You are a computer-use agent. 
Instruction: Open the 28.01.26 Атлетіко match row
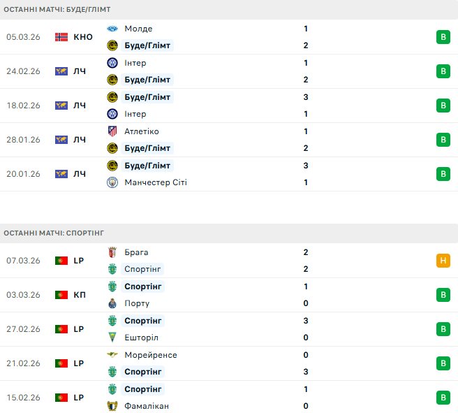coord(229,140)
